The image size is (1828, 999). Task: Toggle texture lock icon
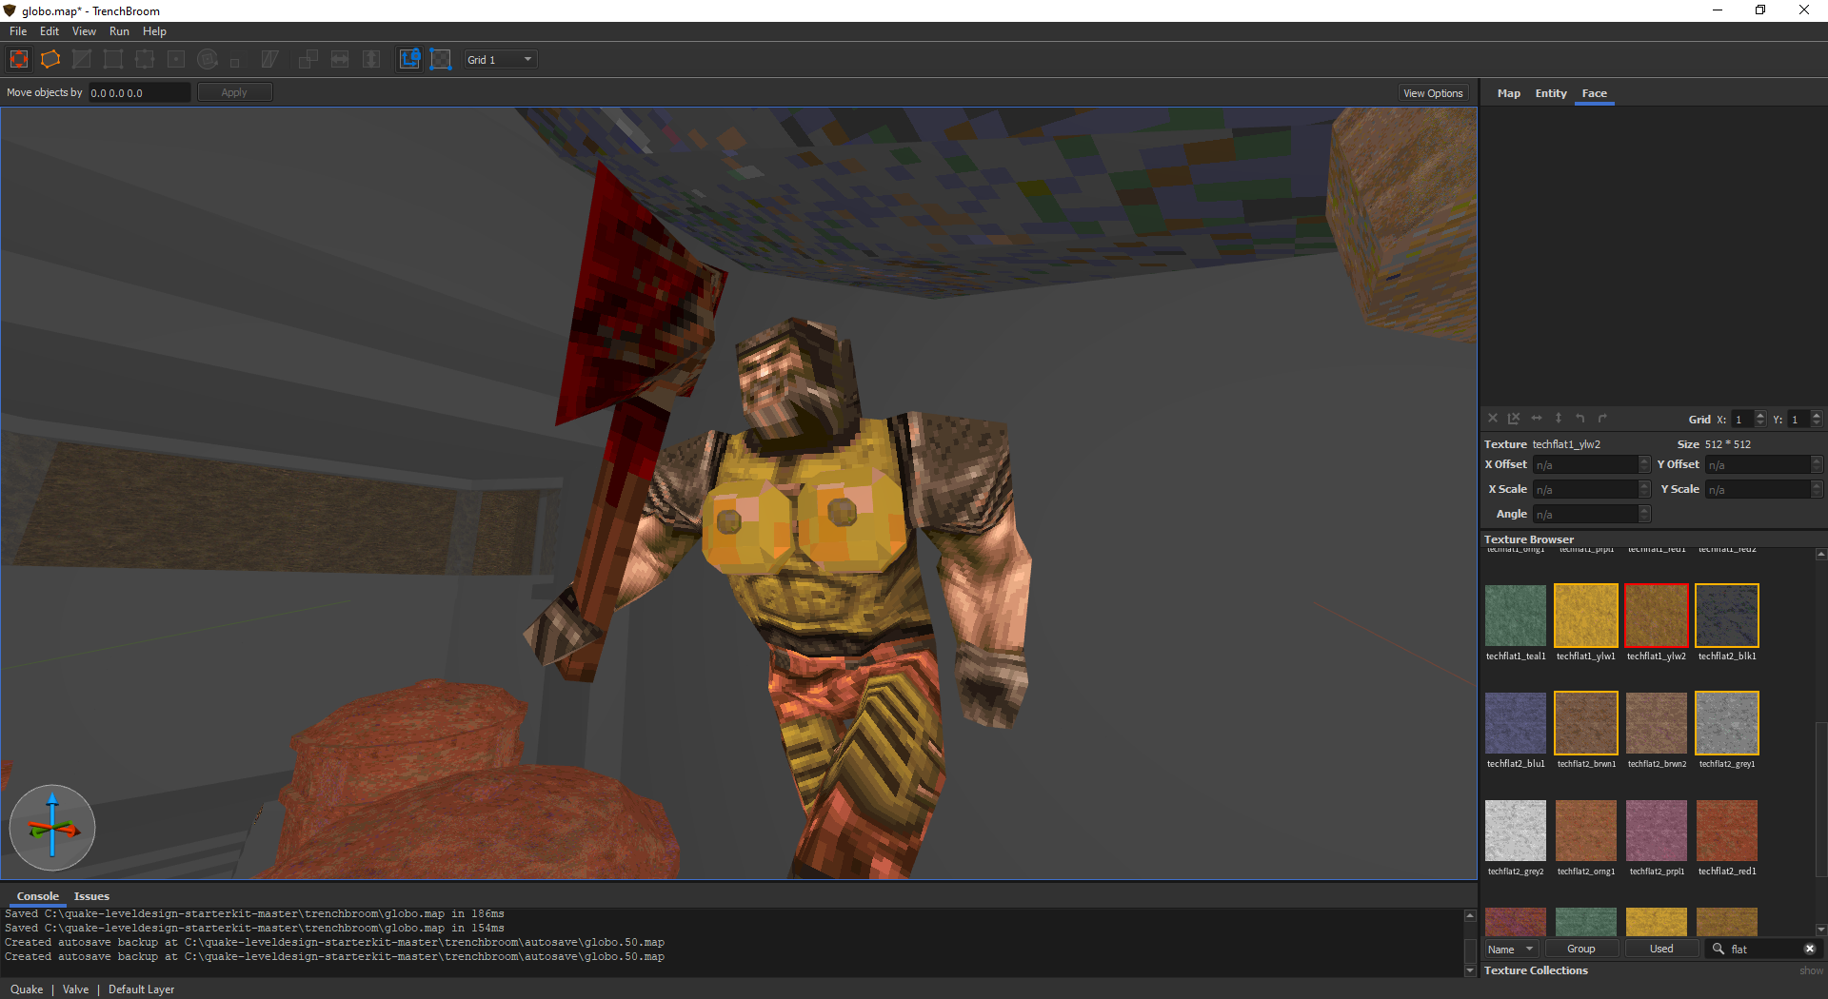pos(409,59)
